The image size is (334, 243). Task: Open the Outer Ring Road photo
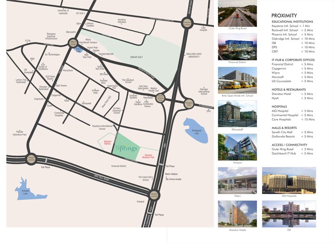237,13
